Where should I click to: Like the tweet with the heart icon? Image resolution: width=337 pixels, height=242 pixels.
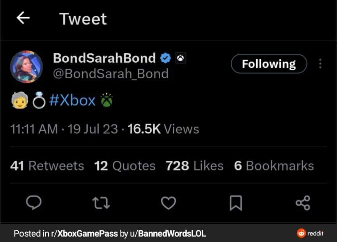[168, 203]
